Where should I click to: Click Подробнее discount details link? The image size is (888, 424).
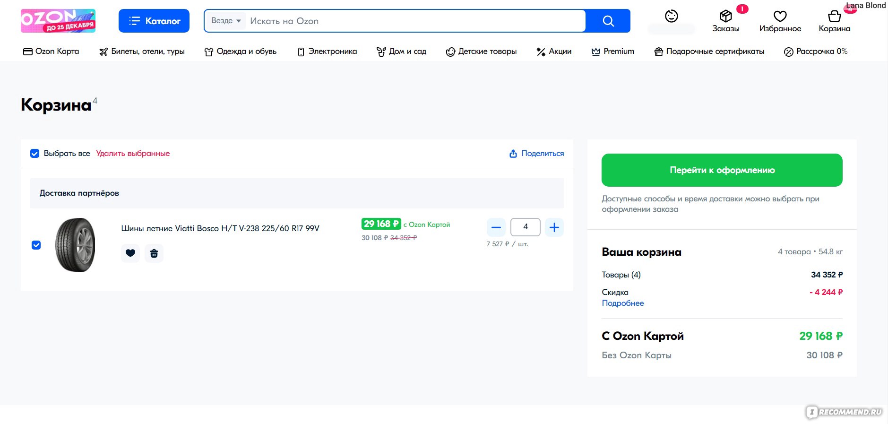622,303
